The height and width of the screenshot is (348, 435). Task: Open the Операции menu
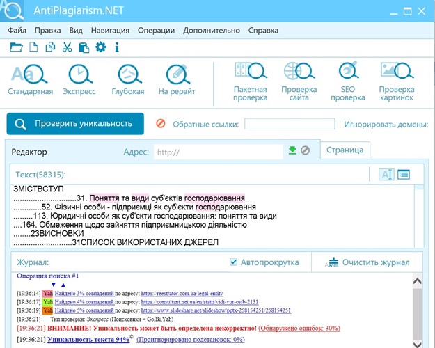coord(156,30)
